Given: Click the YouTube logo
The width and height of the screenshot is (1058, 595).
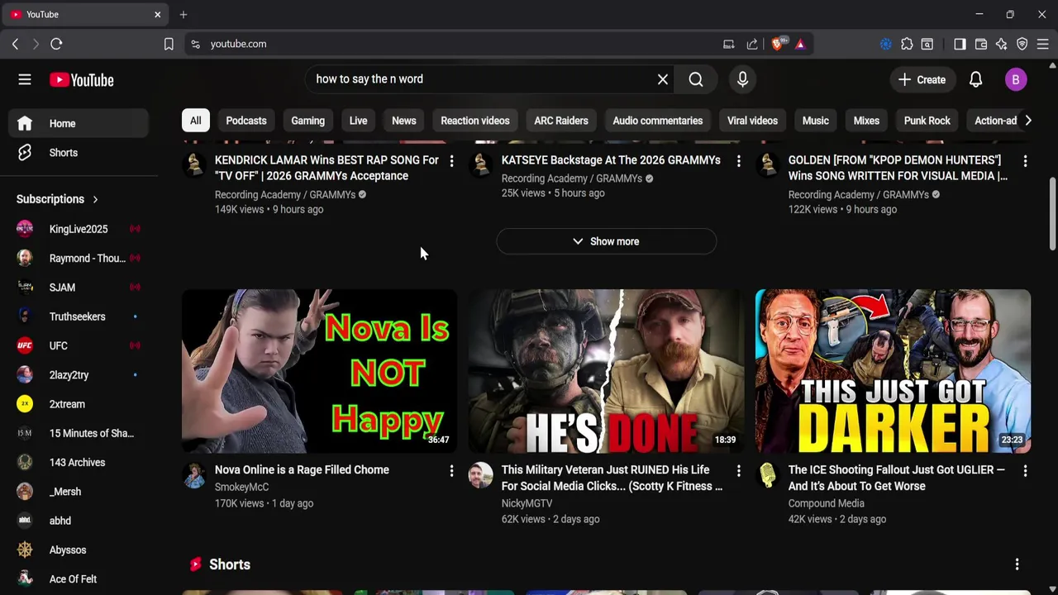Looking at the screenshot, I should pyautogui.click(x=81, y=80).
